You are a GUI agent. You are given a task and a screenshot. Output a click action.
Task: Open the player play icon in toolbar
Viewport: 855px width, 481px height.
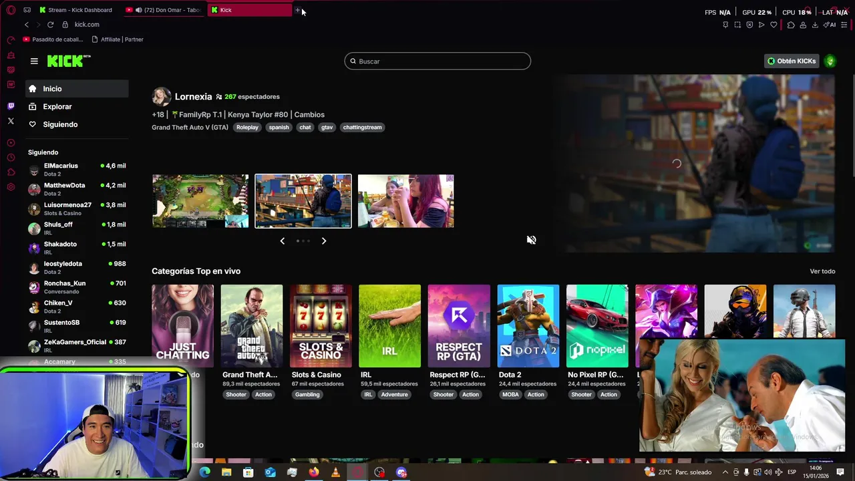761,25
